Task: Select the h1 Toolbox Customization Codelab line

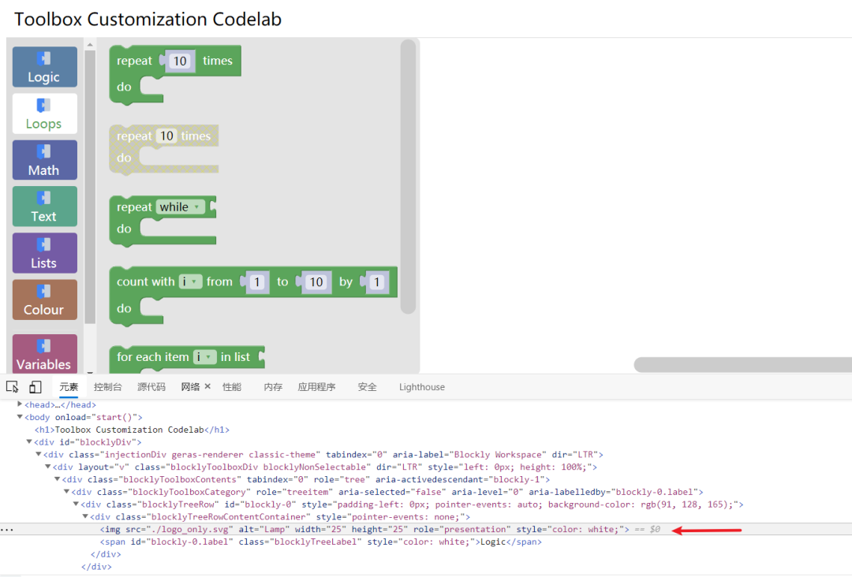Action: click(132, 430)
